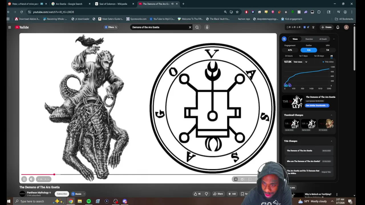Click the magnifier search button
The height and width of the screenshot is (205, 365).
(197, 27)
